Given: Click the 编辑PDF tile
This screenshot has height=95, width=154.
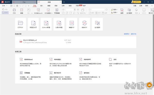Looking at the screenshot, I should (72, 24).
